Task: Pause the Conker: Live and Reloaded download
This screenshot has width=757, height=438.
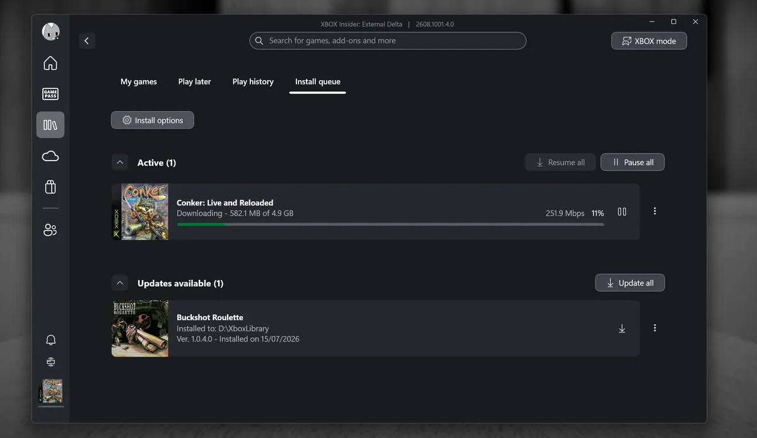Action: [x=622, y=212]
